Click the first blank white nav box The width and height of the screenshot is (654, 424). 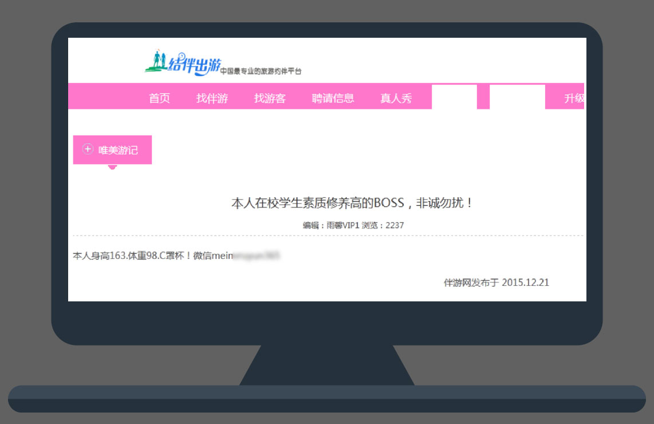454,97
